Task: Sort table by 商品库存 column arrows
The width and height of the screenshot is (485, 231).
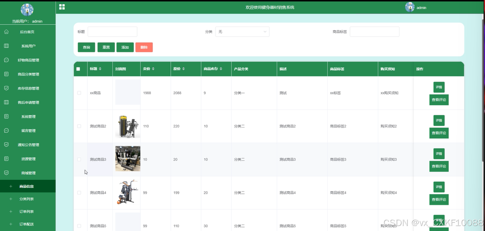Action: (x=221, y=69)
